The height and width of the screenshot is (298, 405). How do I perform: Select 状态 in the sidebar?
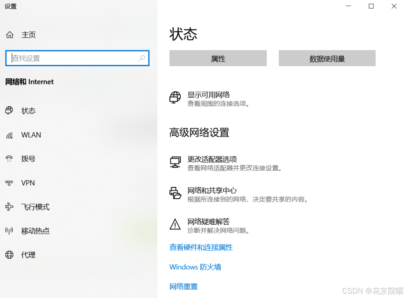pos(29,111)
